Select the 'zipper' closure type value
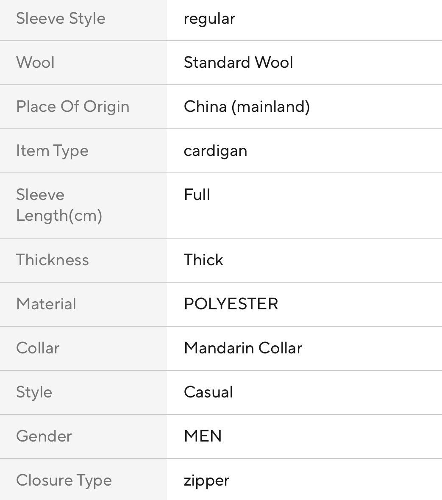The width and height of the screenshot is (442, 500). pos(206,481)
